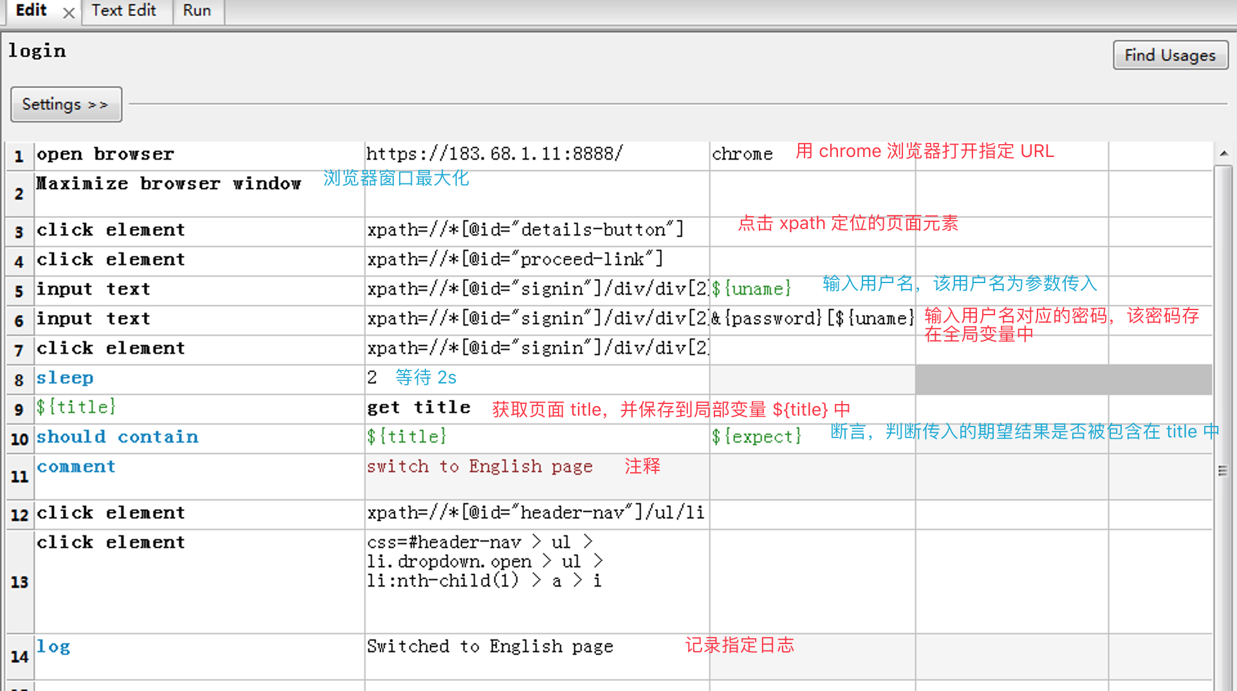Select row header number 10
Screen dimensions: 1237x691
pyautogui.click(x=19, y=439)
